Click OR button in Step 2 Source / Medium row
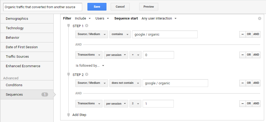Image resolution: width=266 pixels, height=122 pixels. 249,83
